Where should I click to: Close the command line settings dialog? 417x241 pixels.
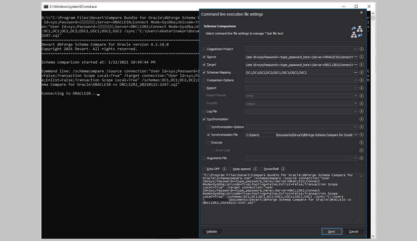tap(361, 12)
